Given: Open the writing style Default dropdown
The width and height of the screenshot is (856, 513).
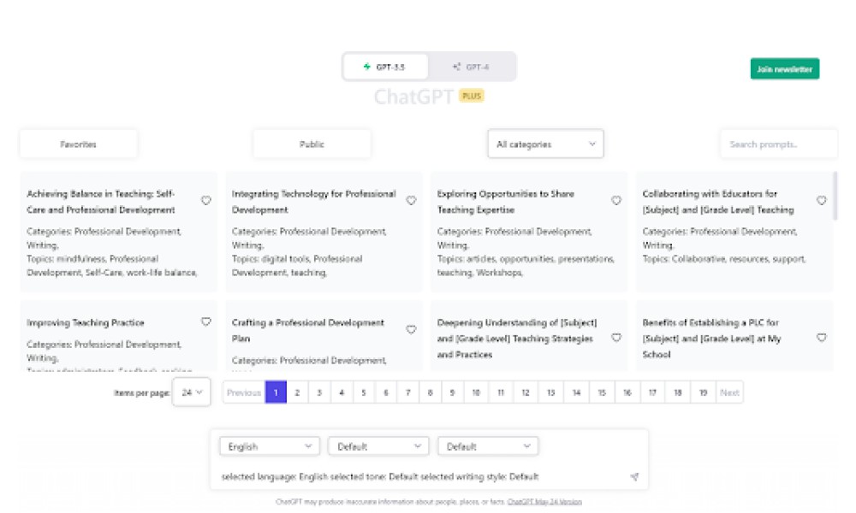Looking at the screenshot, I should pyautogui.click(x=488, y=446).
